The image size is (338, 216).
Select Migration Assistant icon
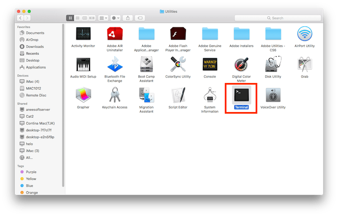click(146, 95)
